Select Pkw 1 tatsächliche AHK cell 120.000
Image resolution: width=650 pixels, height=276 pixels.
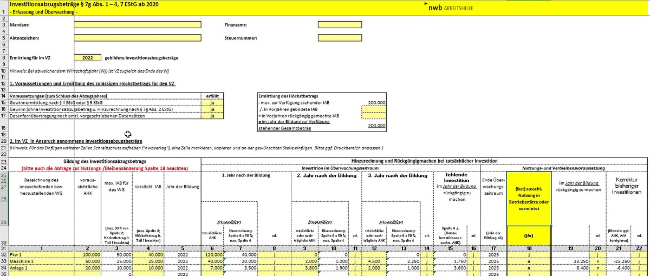[212, 253]
